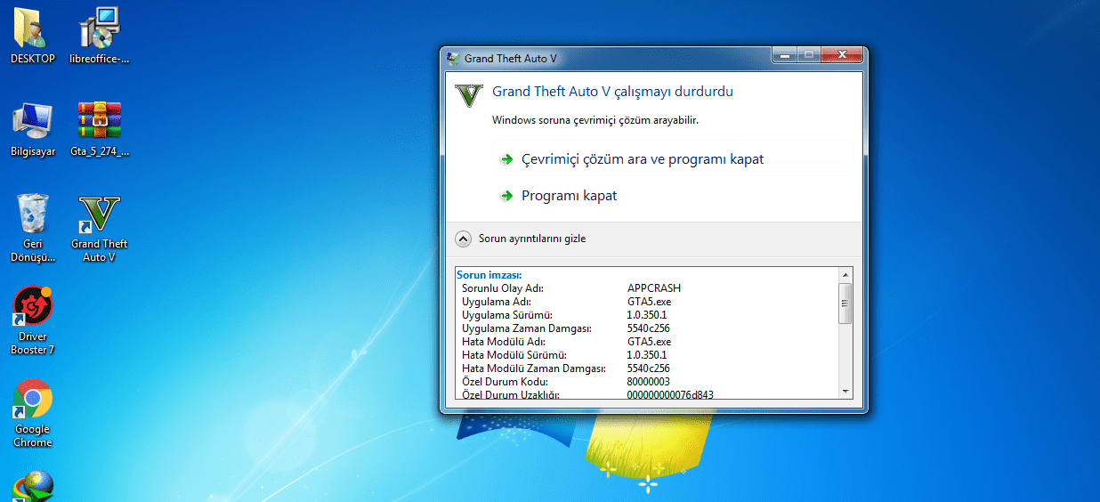Image resolution: width=1100 pixels, height=502 pixels.
Task: Click the details scrollbar thumb
Action: [x=845, y=304]
